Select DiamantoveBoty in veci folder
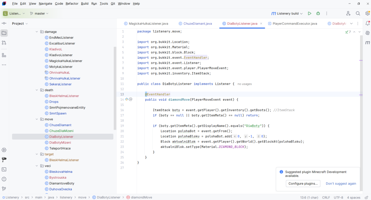Image resolution: width=371 pixels, height=200 pixels. pos(62,183)
